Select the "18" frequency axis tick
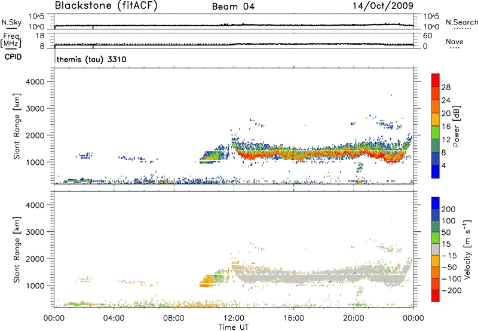The height and width of the screenshot is (331, 478). coord(40,36)
